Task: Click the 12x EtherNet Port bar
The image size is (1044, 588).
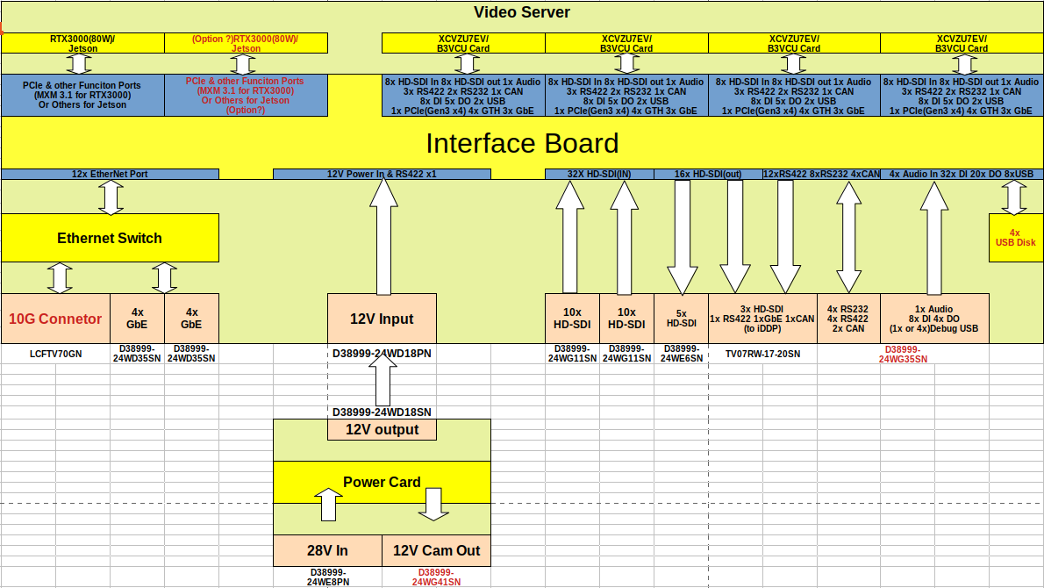Action: pyautogui.click(x=110, y=174)
